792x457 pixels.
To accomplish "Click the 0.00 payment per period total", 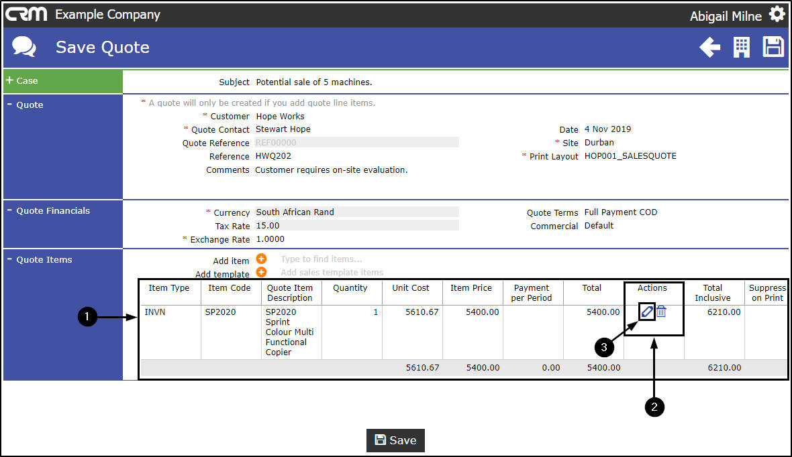I will (x=550, y=368).
